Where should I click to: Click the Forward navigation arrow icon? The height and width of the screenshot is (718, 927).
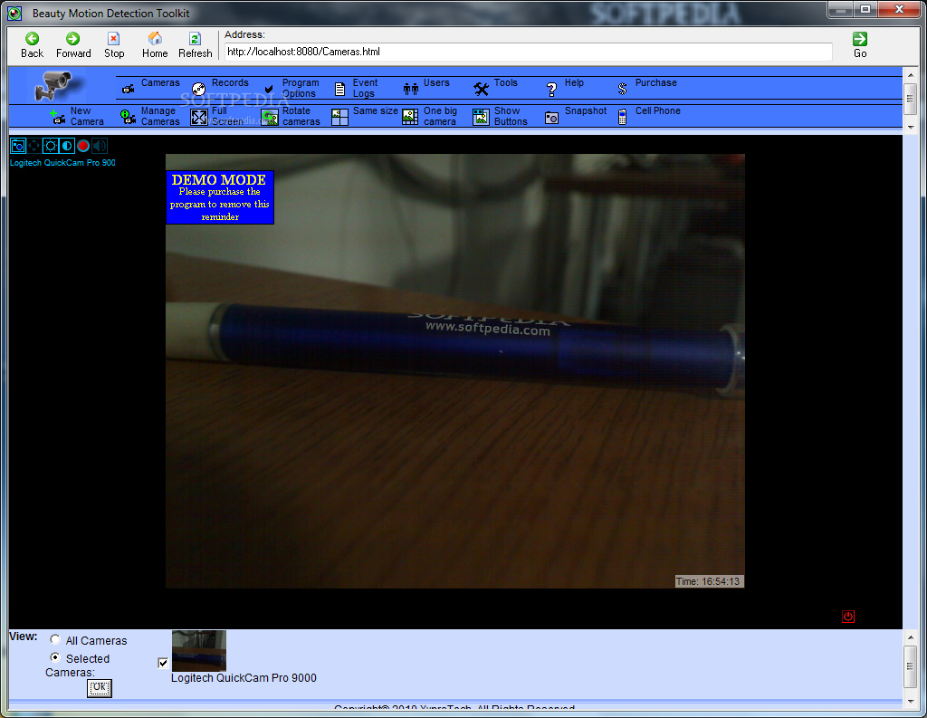coord(72,39)
